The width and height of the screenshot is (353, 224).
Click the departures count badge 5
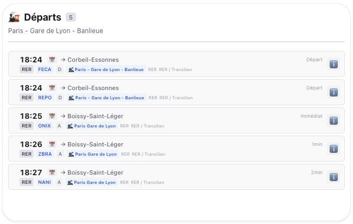pos(71,17)
